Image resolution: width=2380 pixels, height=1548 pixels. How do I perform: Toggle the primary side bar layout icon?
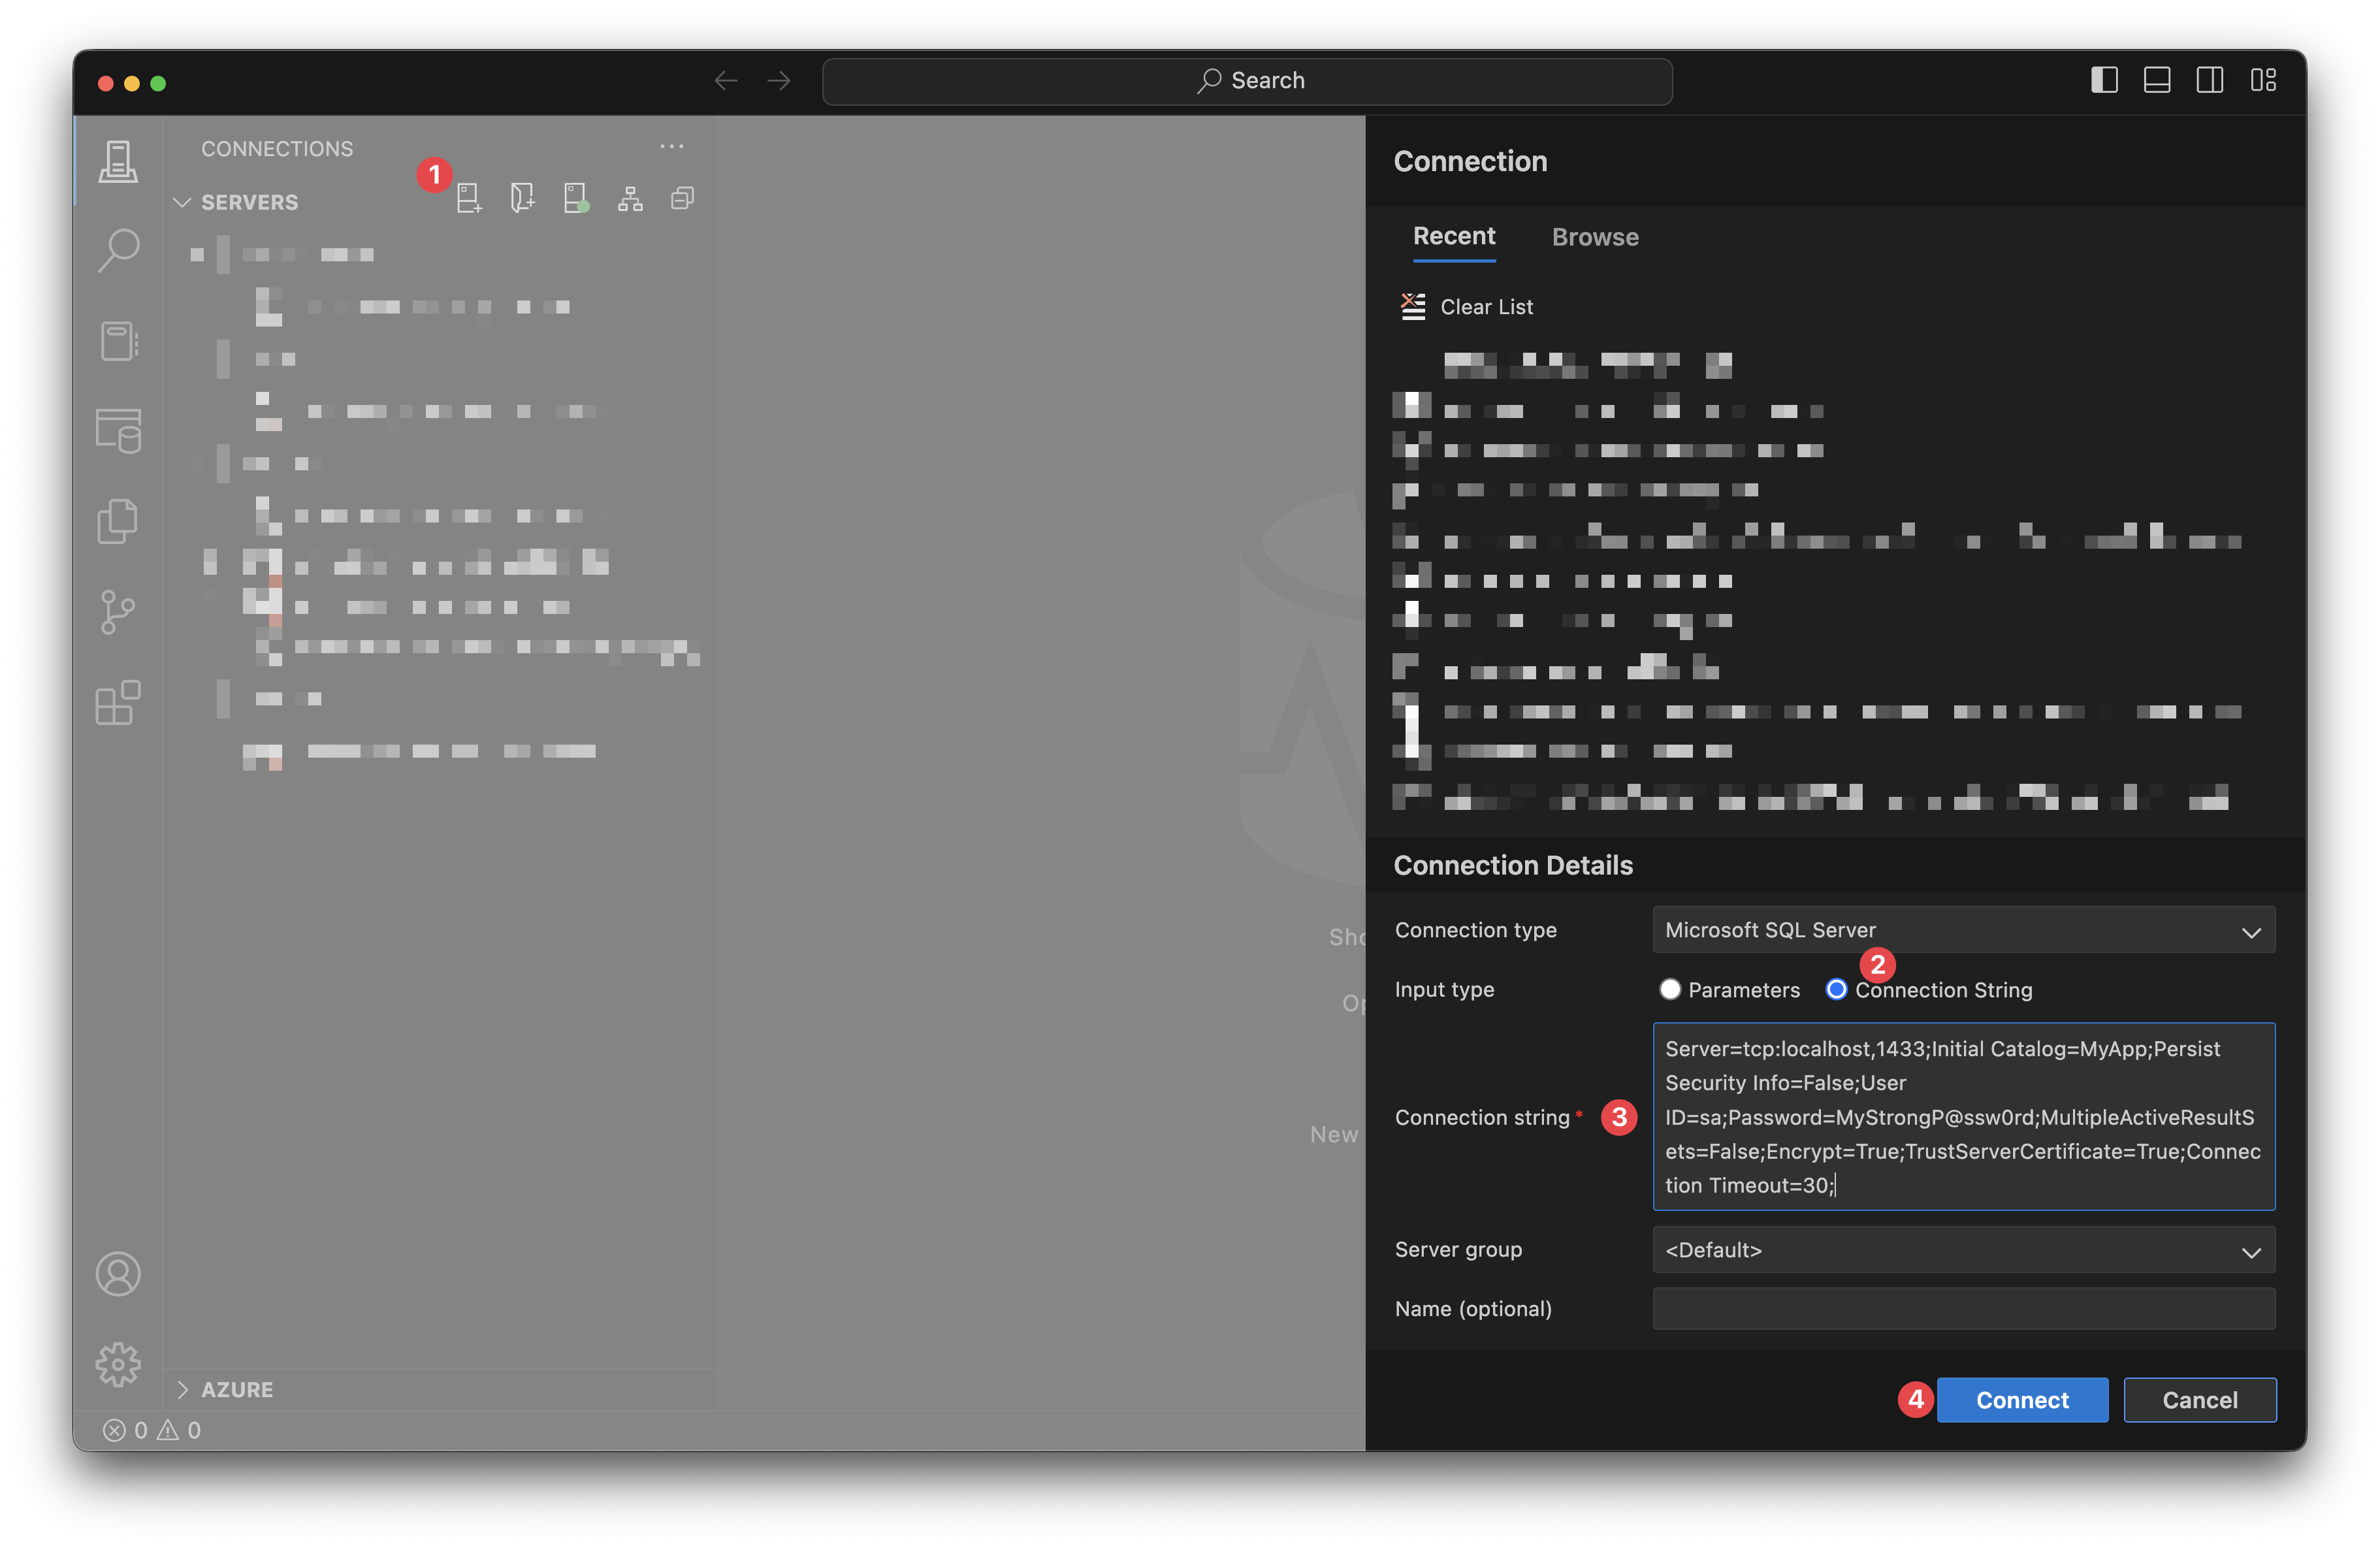(2104, 80)
